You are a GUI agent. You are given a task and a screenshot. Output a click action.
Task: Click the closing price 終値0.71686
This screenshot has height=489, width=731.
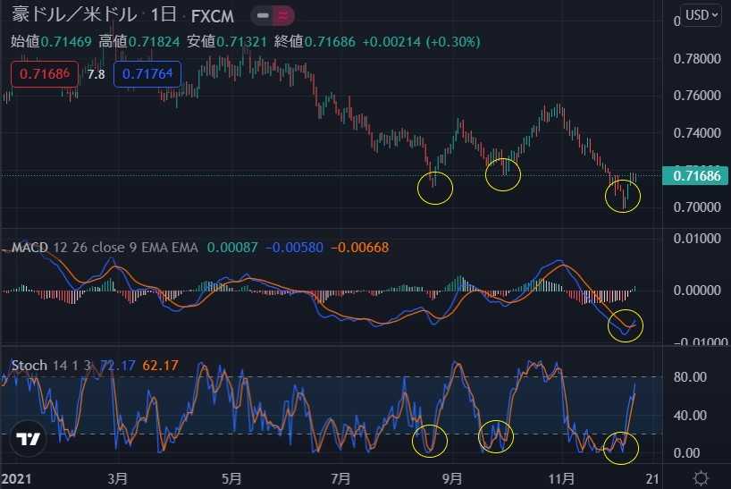coord(315,42)
